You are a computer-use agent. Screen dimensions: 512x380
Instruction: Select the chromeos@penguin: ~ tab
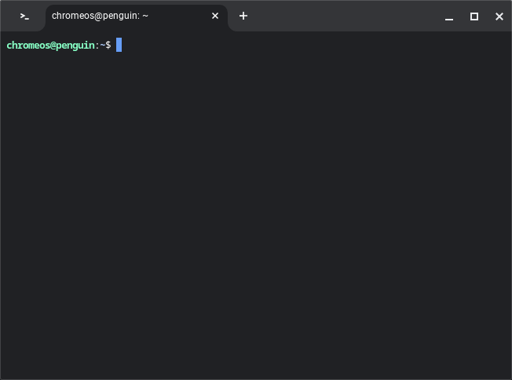(126, 16)
